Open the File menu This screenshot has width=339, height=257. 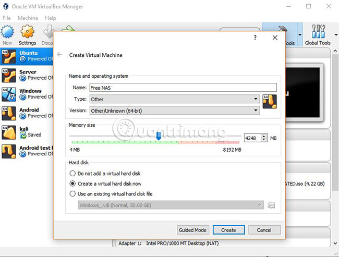pos(6,18)
